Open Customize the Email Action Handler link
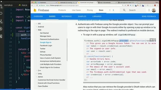161x90 pixels. [51, 80]
